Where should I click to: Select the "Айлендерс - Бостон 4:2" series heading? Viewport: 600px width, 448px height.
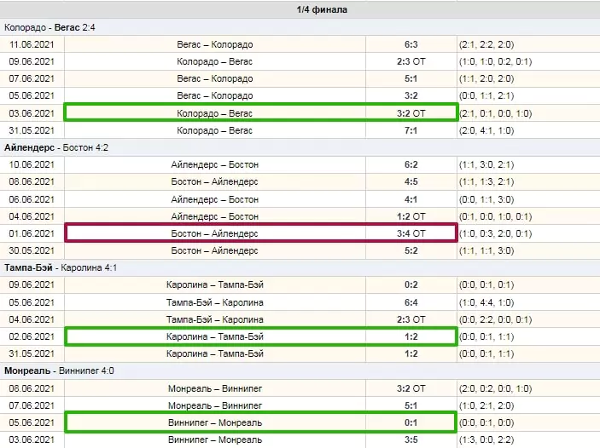pyautogui.click(x=56, y=147)
